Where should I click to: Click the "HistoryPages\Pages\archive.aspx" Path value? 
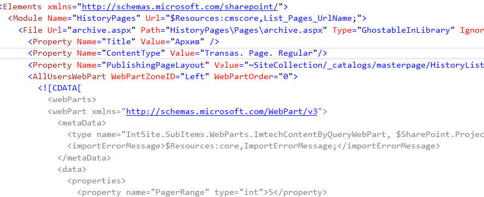tap(247, 30)
